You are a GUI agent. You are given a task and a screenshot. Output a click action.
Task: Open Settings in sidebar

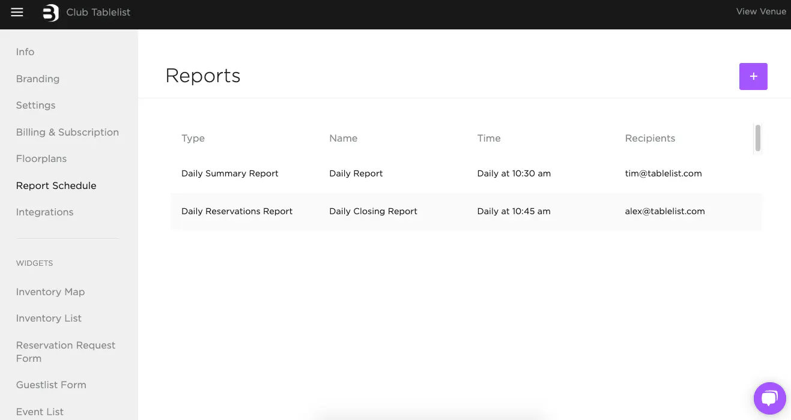(x=36, y=106)
